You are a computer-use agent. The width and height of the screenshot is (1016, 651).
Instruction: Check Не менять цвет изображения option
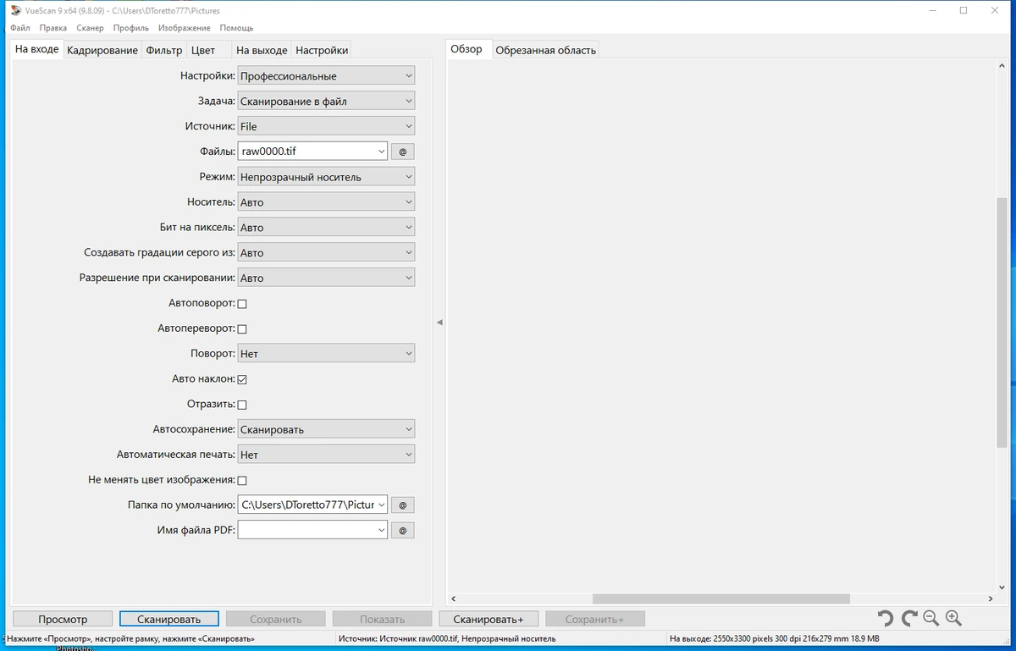point(242,480)
